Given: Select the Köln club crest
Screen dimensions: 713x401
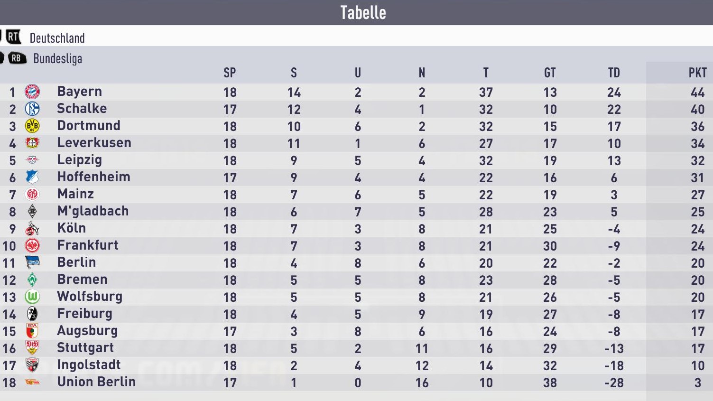Looking at the screenshot, I should tap(32, 228).
